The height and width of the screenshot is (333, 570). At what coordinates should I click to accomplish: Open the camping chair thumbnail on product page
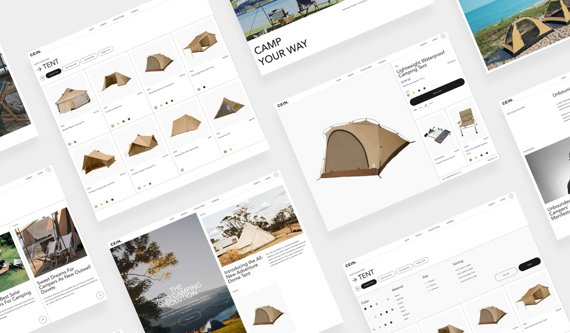click(467, 122)
